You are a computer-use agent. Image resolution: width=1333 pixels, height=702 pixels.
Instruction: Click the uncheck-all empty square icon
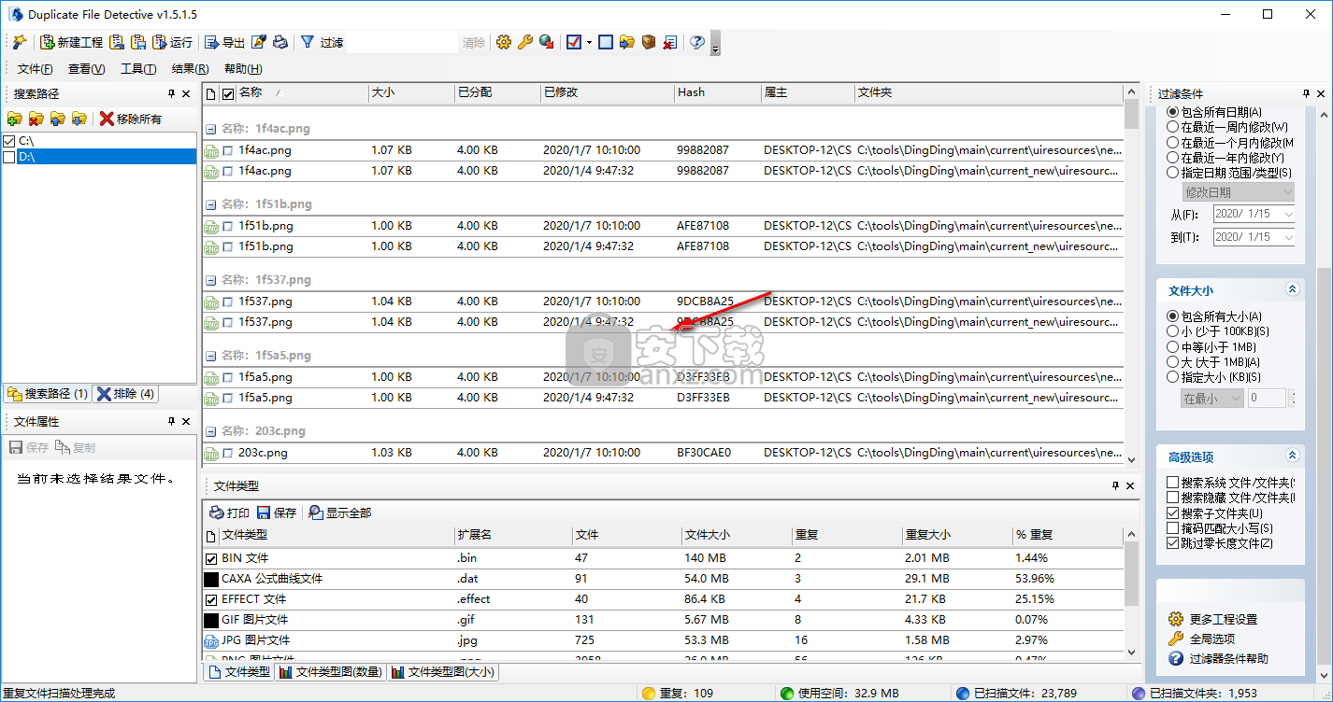point(606,42)
